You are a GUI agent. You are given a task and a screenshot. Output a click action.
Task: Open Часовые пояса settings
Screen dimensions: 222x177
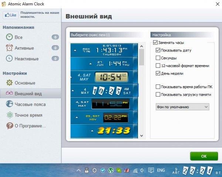[x=31, y=104]
